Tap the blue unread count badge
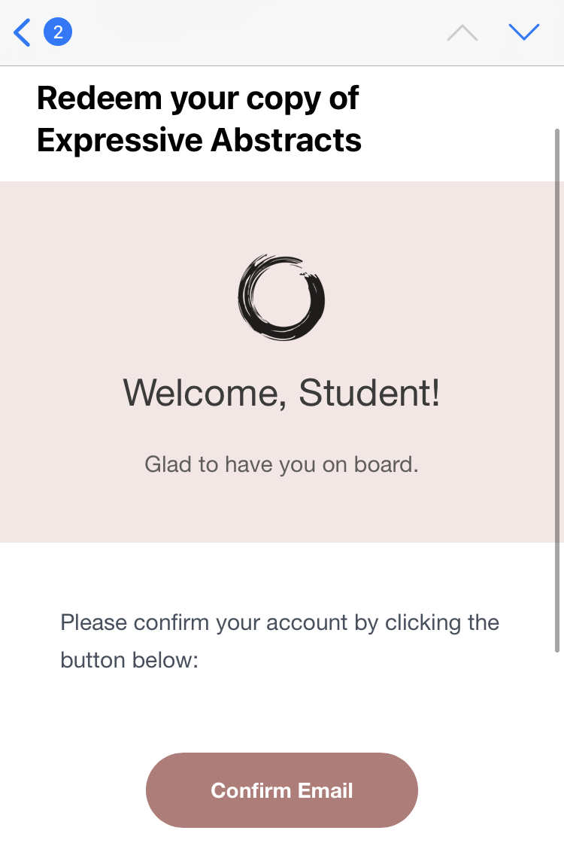 pos(58,32)
